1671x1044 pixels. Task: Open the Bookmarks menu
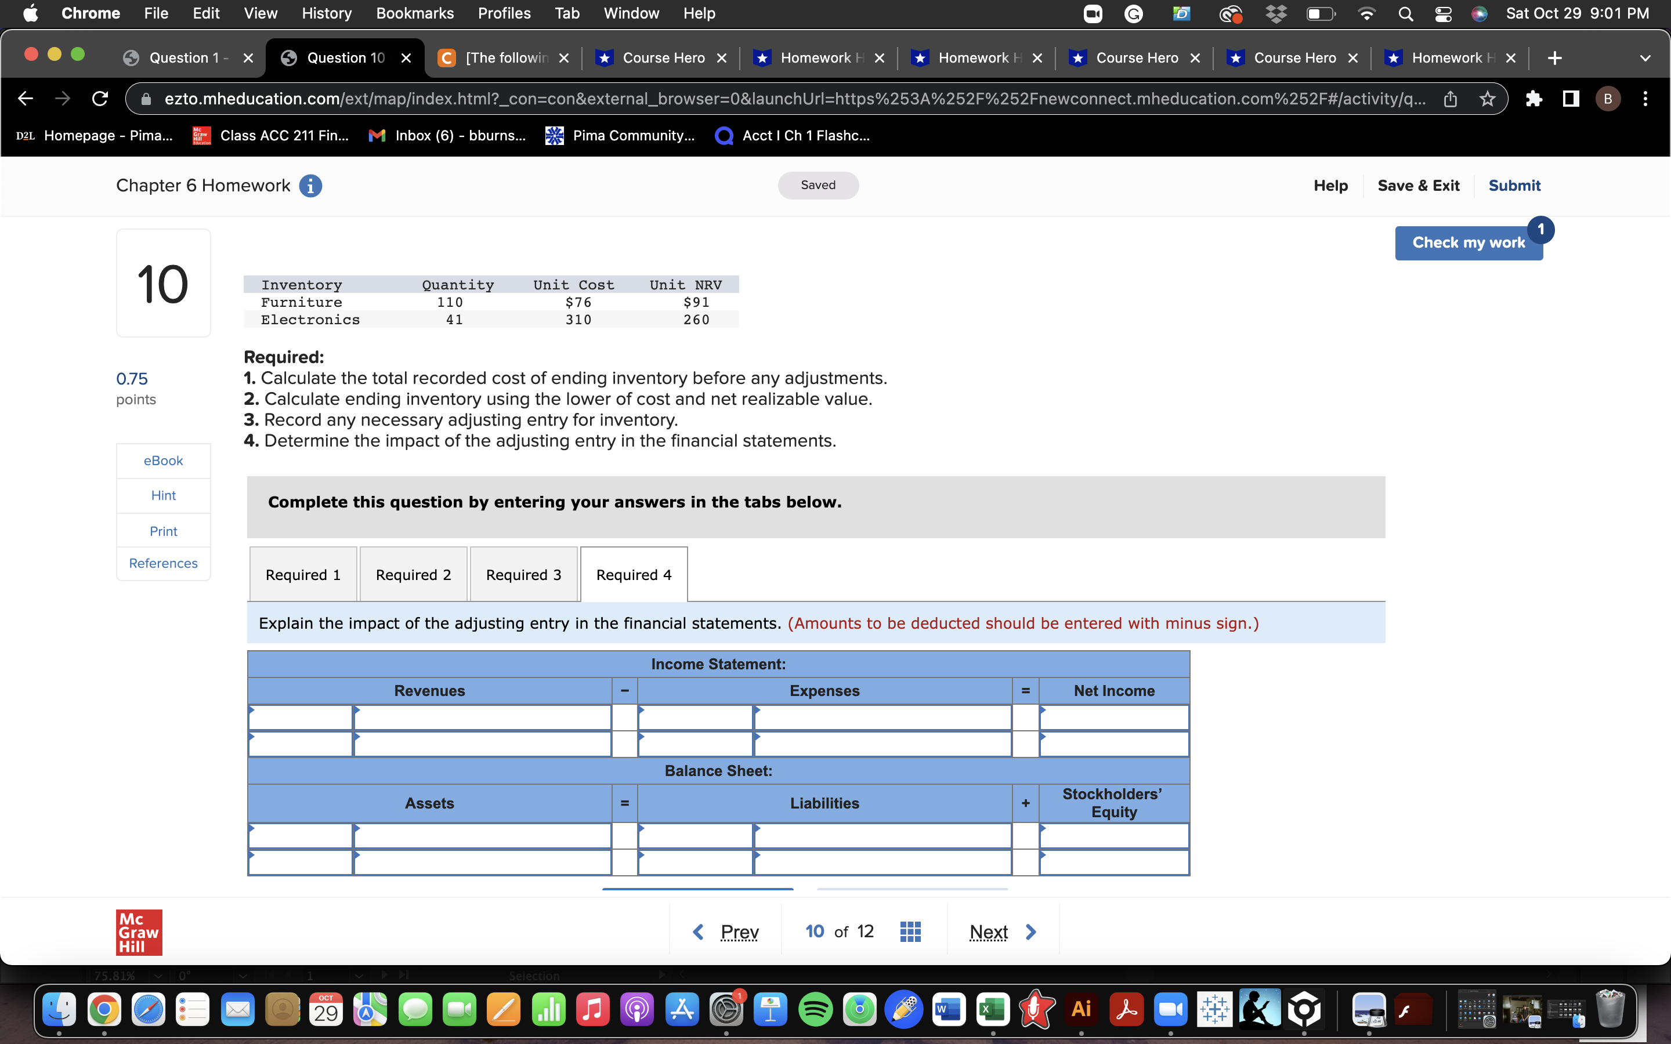click(415, 13)
